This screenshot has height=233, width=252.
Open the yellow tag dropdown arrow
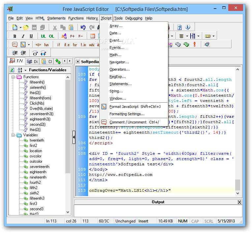point(214,36)
